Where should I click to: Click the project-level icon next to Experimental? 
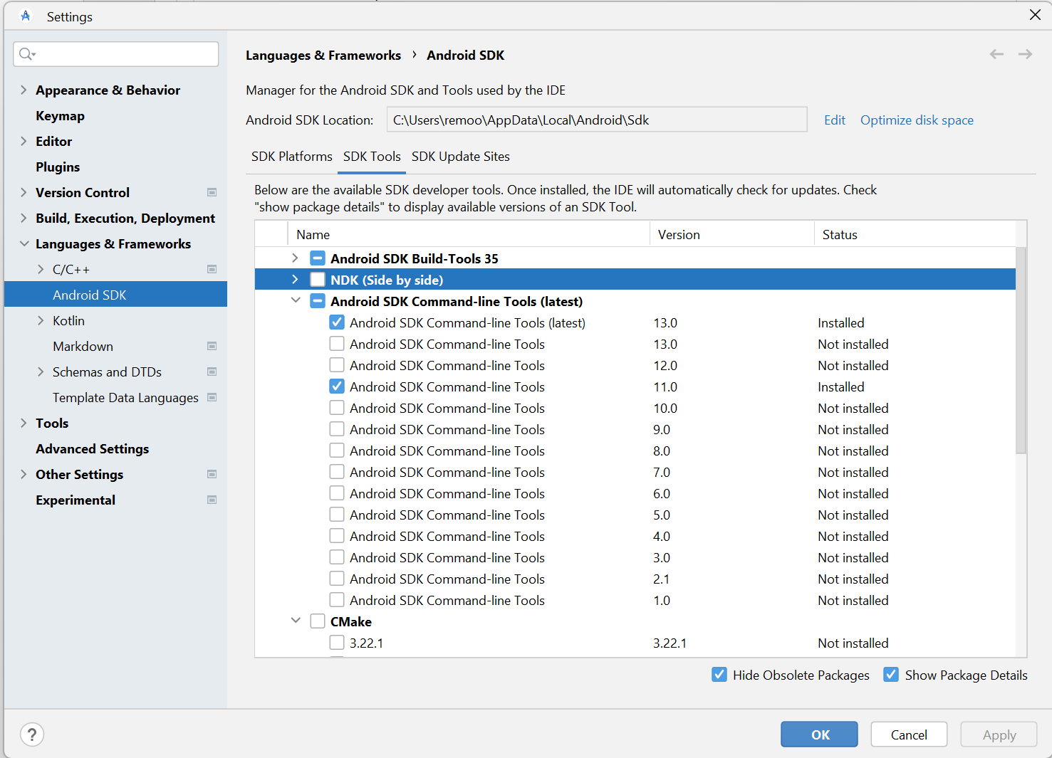click(212, 500)
